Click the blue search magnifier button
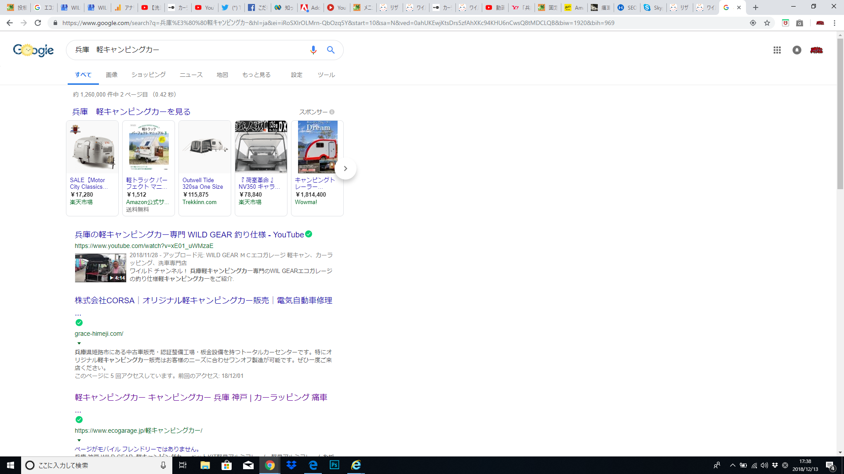This screenshot has width=844, height=474. pyautogui.click(x=331, y=50)
